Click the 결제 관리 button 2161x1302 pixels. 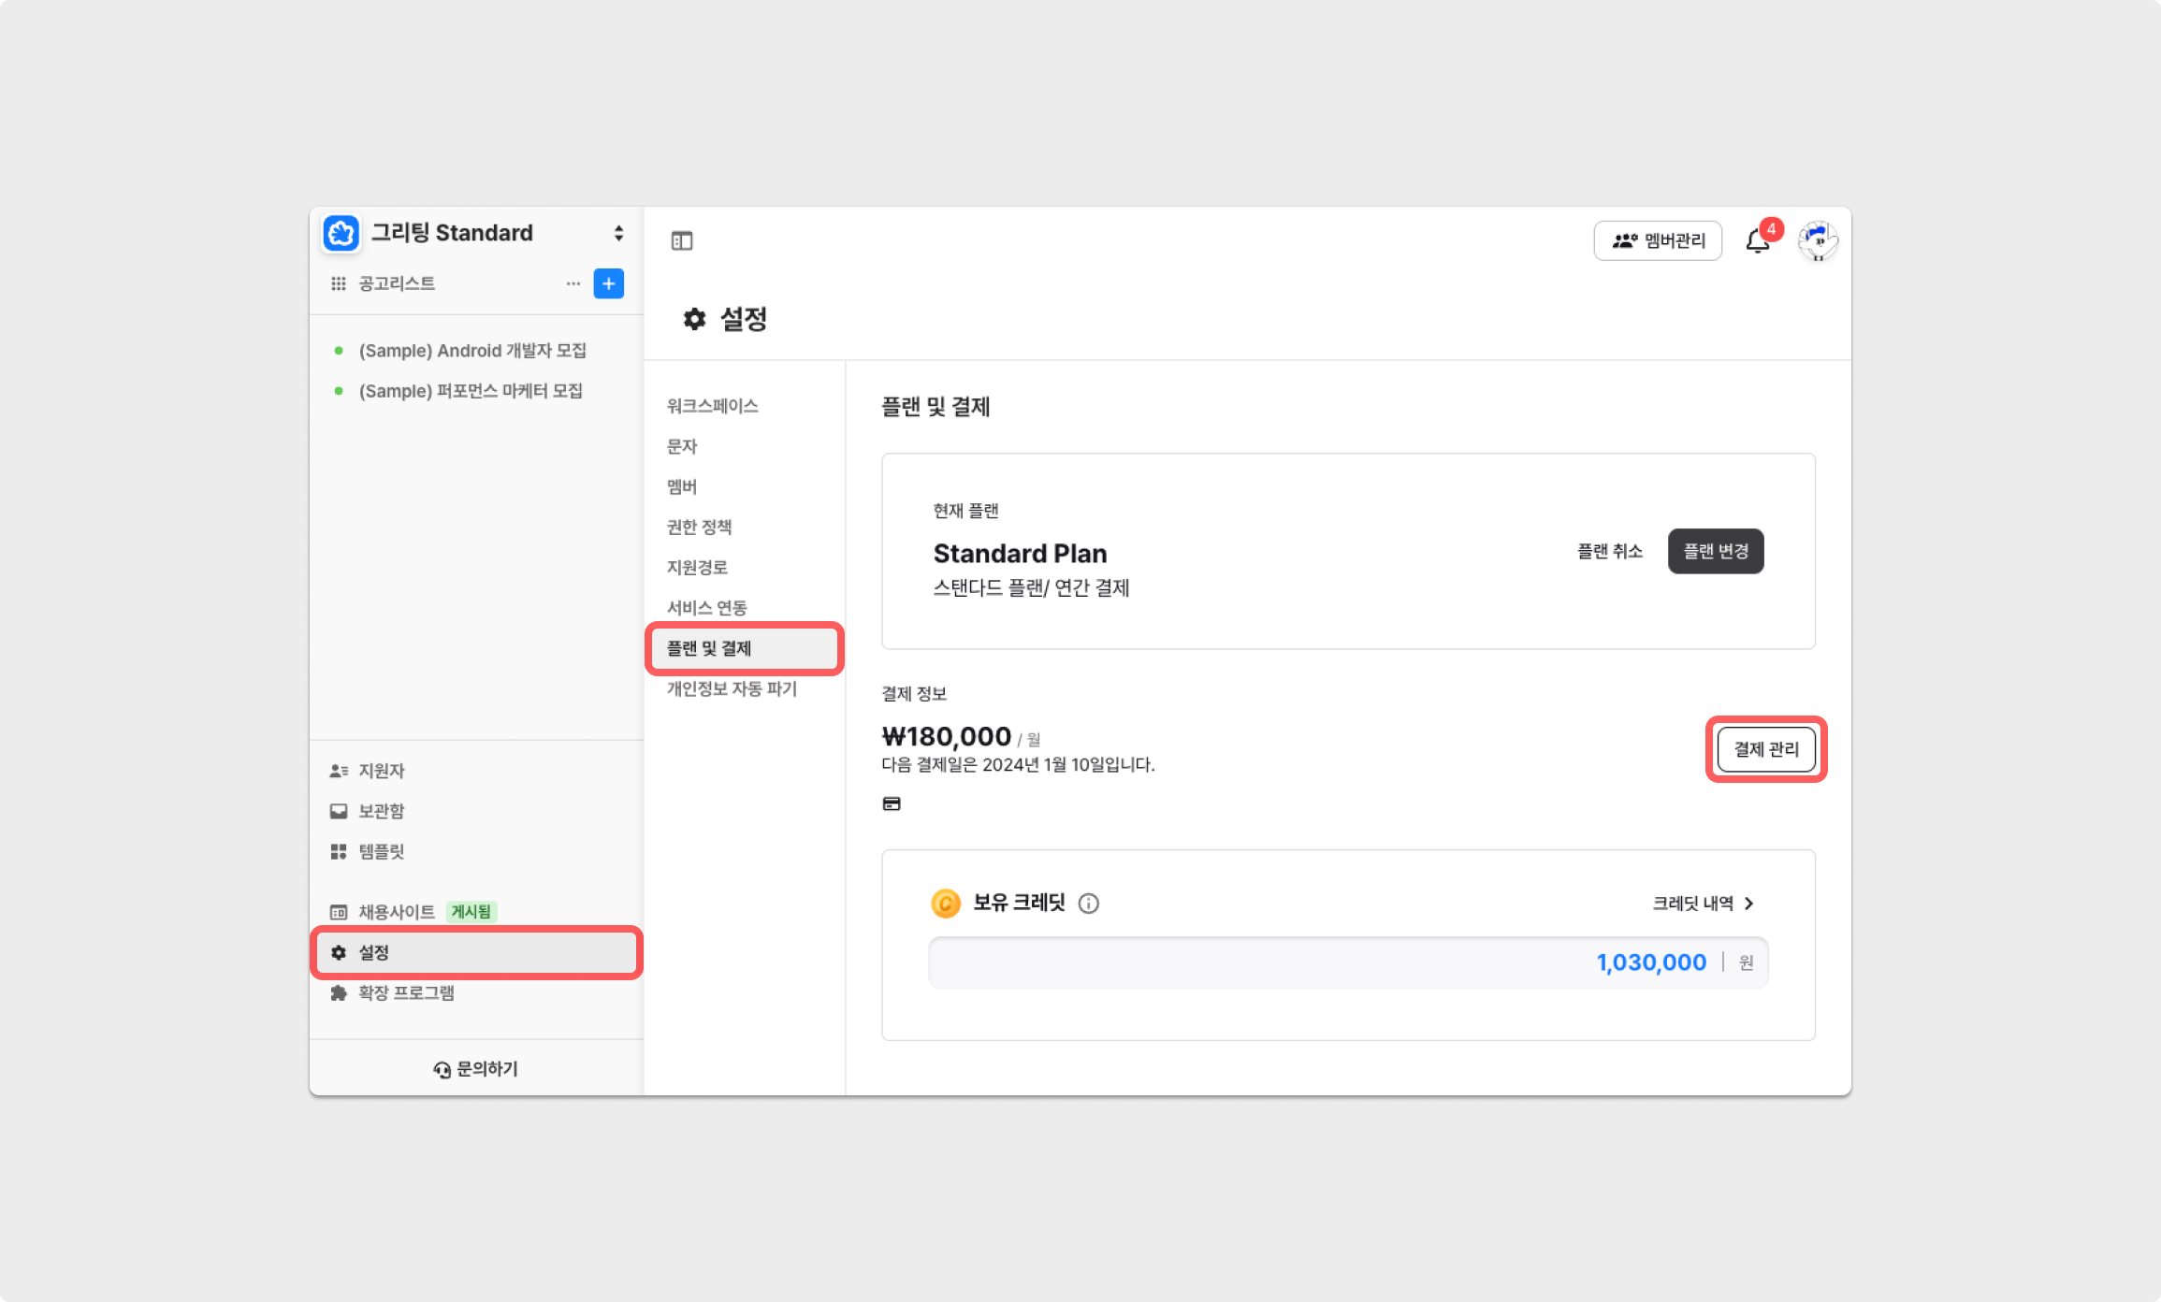tap(1766, 749)
